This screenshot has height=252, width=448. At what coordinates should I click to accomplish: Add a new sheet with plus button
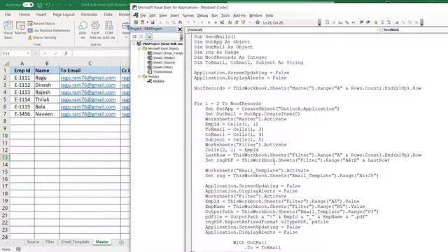(121, 242)
